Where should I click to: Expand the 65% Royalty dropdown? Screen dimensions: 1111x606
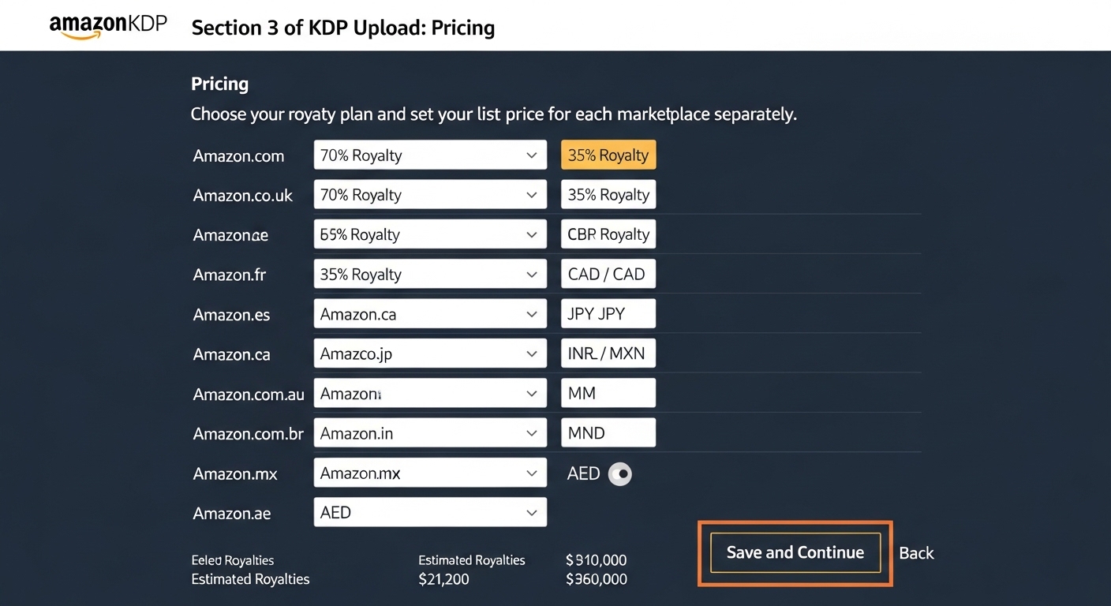coord(430,234)
